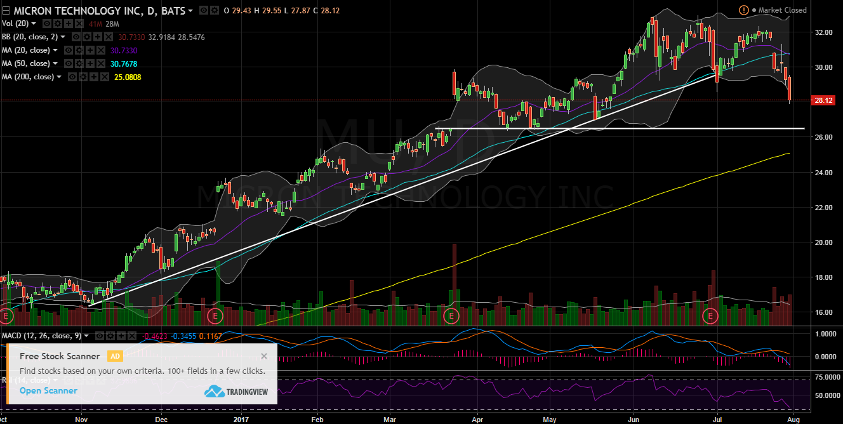
Task: Click the plus icon beside MA (20, close)
Action: (x=90, y=50)
